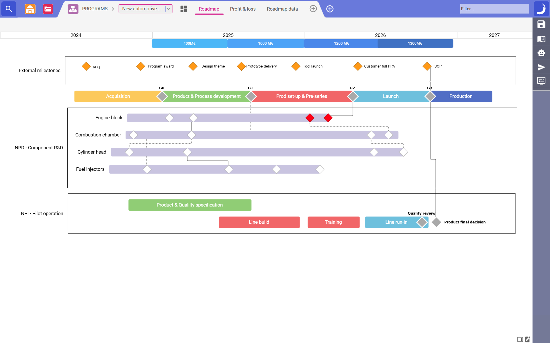Click the PROGRAMS breadcrumb
The width and height of the screenshot is (550, 343).
coord(95,9)
